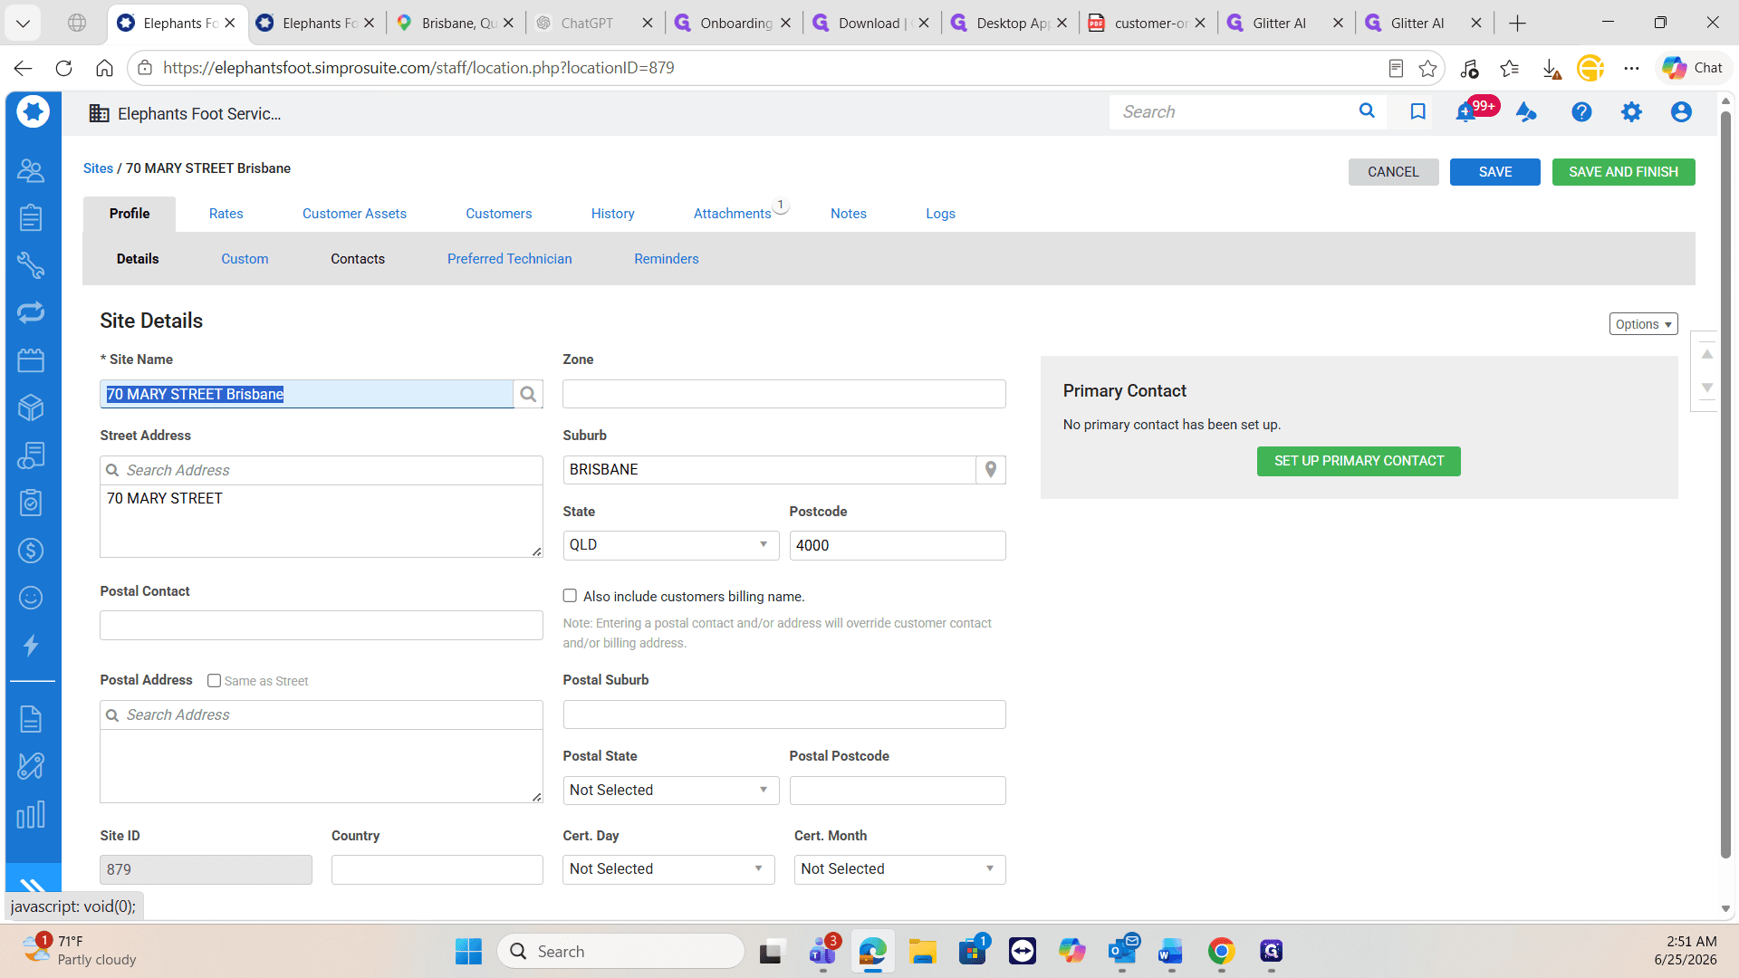Open the help question mark icon
The width and height of the screenshot is (1739, 978).
pyautogui.click(x=1581, y=111)
